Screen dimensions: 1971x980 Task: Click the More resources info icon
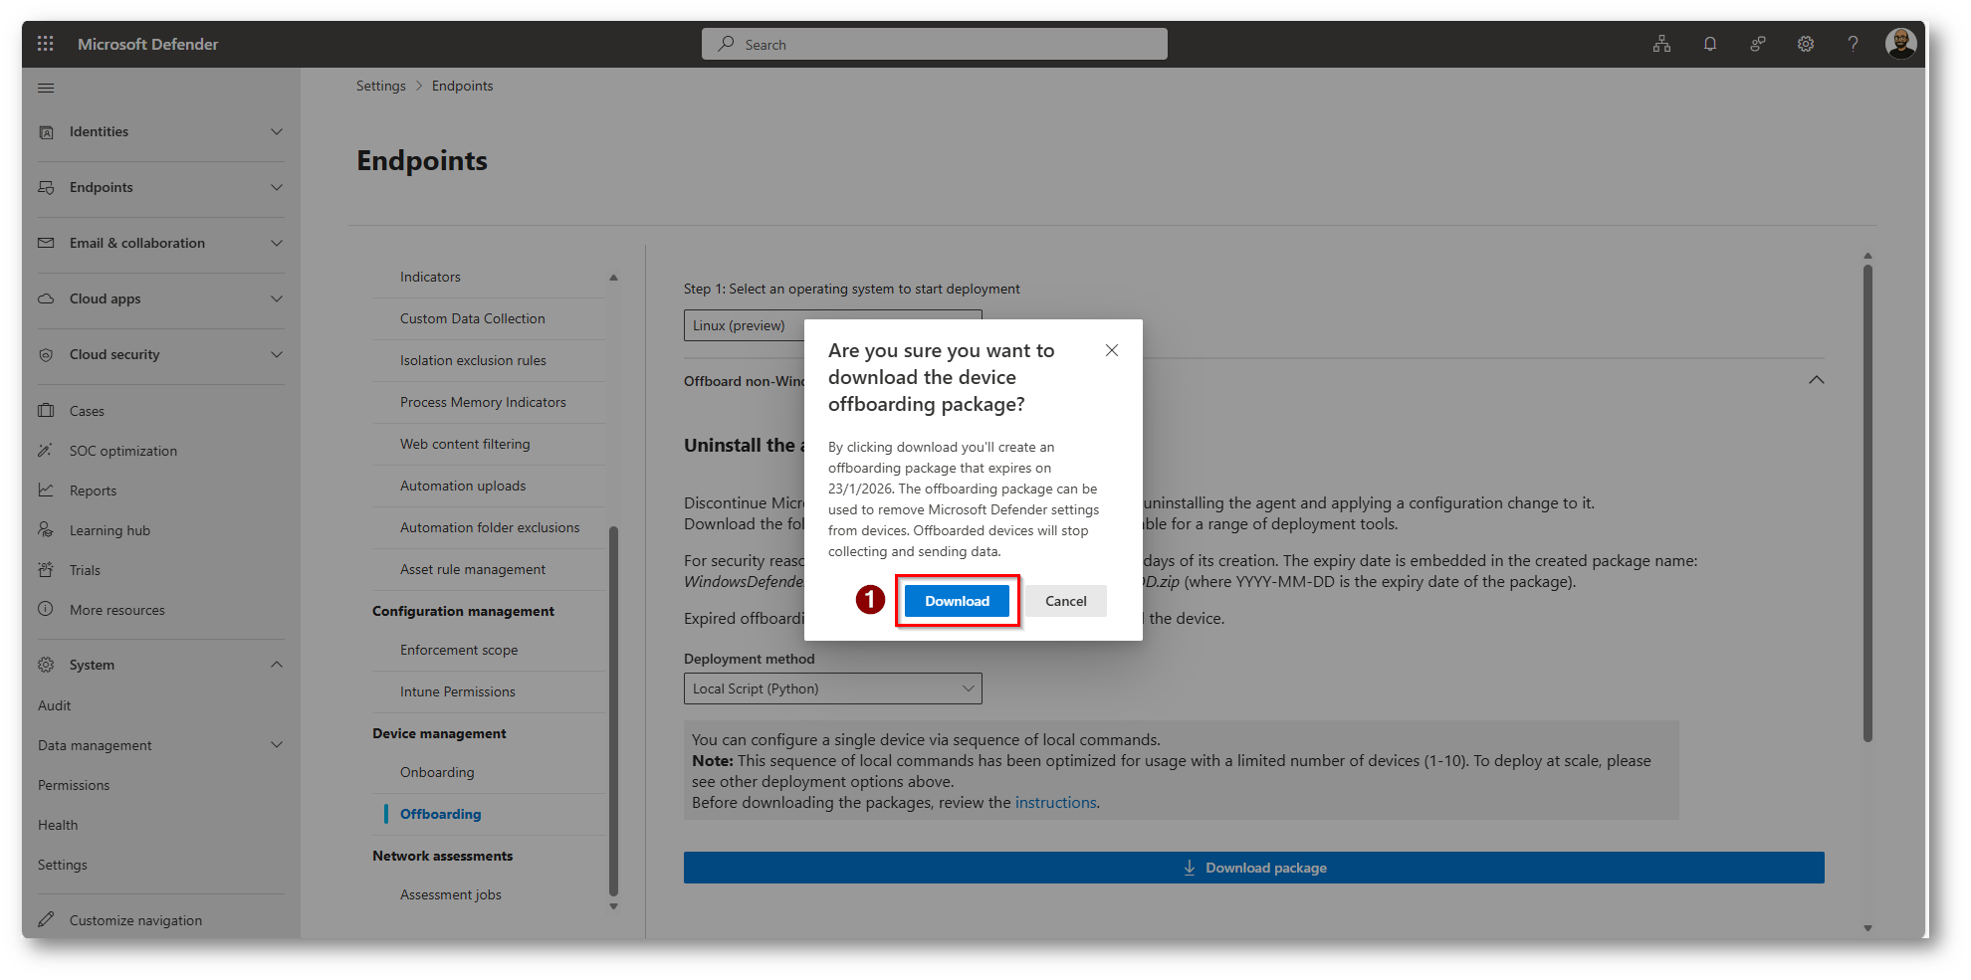click(46, 609)
